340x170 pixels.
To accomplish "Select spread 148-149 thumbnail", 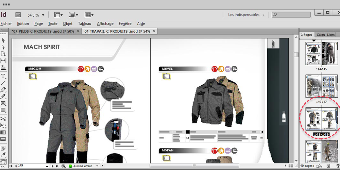I will (x=322, y=119).
